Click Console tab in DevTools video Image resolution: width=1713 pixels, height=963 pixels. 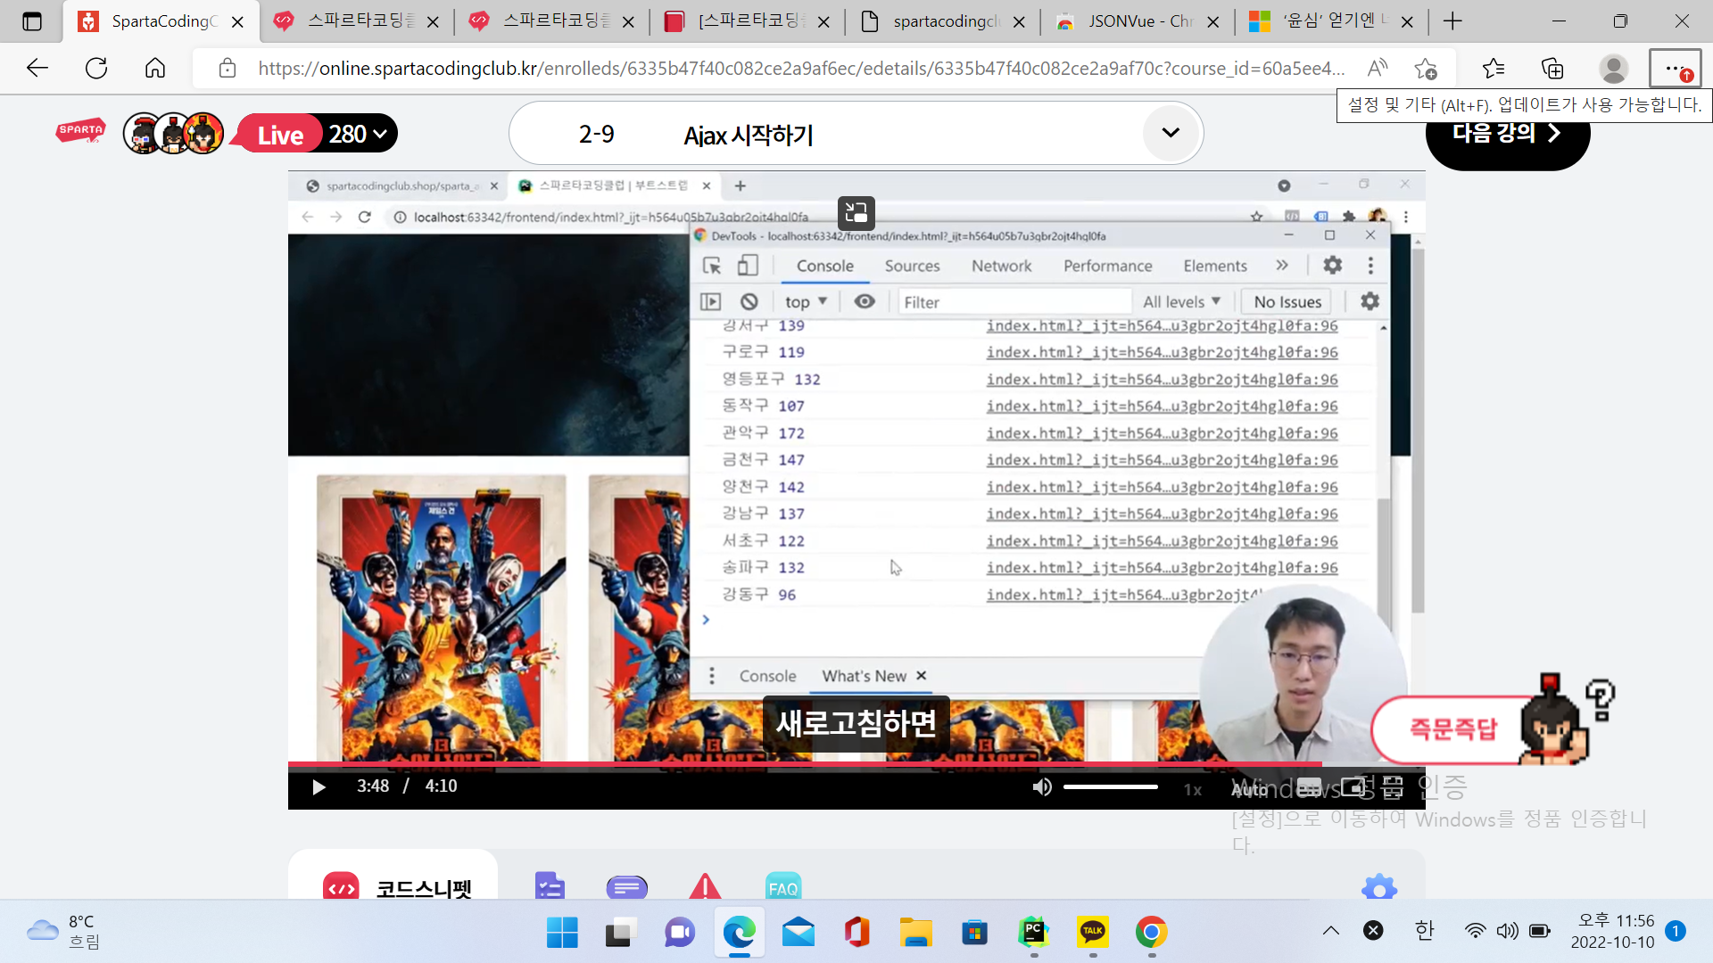coord(824,266)
